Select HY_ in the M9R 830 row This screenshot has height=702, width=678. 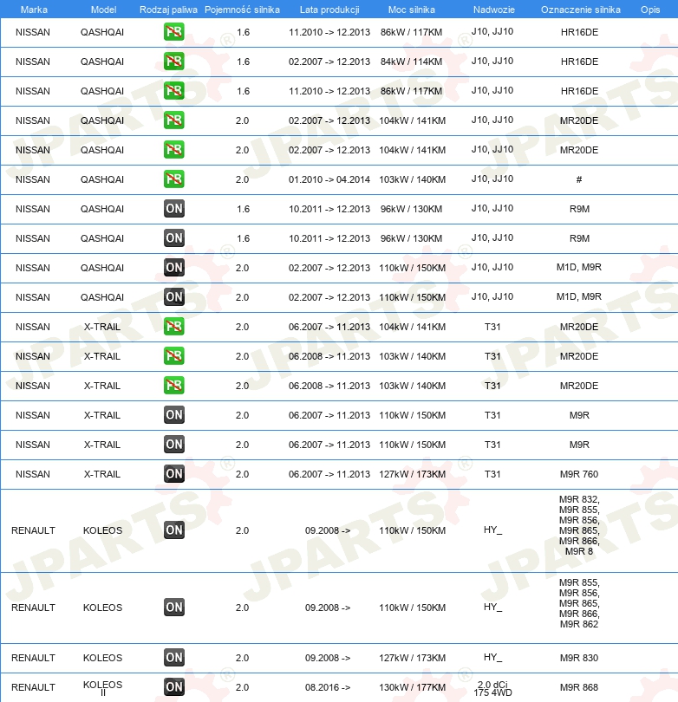point(492,657)
